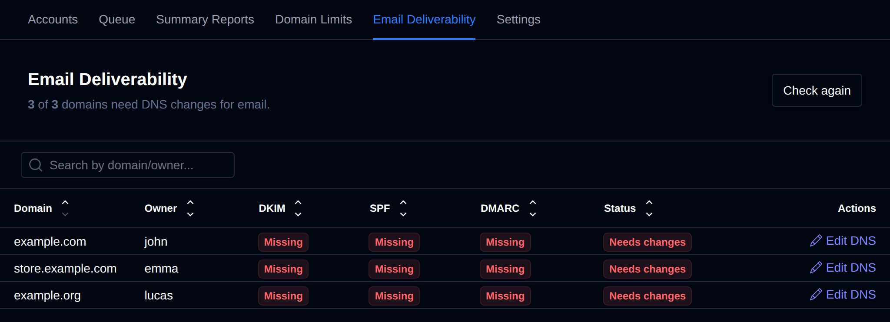890x322 pixels.
Task: Click SPF Missing badge for store.example.com
Action: point(394,269)
